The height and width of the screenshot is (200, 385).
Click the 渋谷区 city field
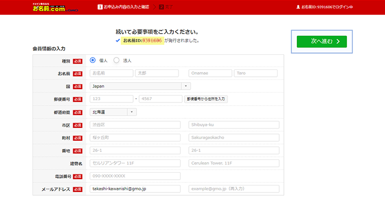(135, 125)
